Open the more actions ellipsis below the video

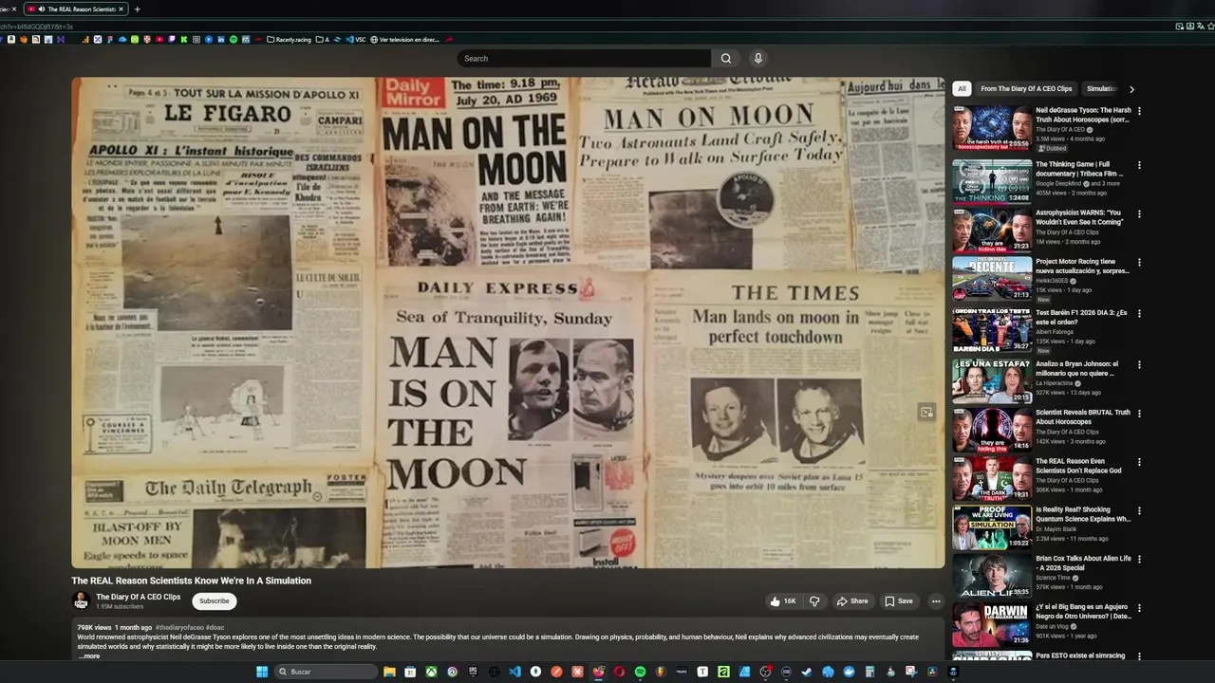click(x=936, y=601)
